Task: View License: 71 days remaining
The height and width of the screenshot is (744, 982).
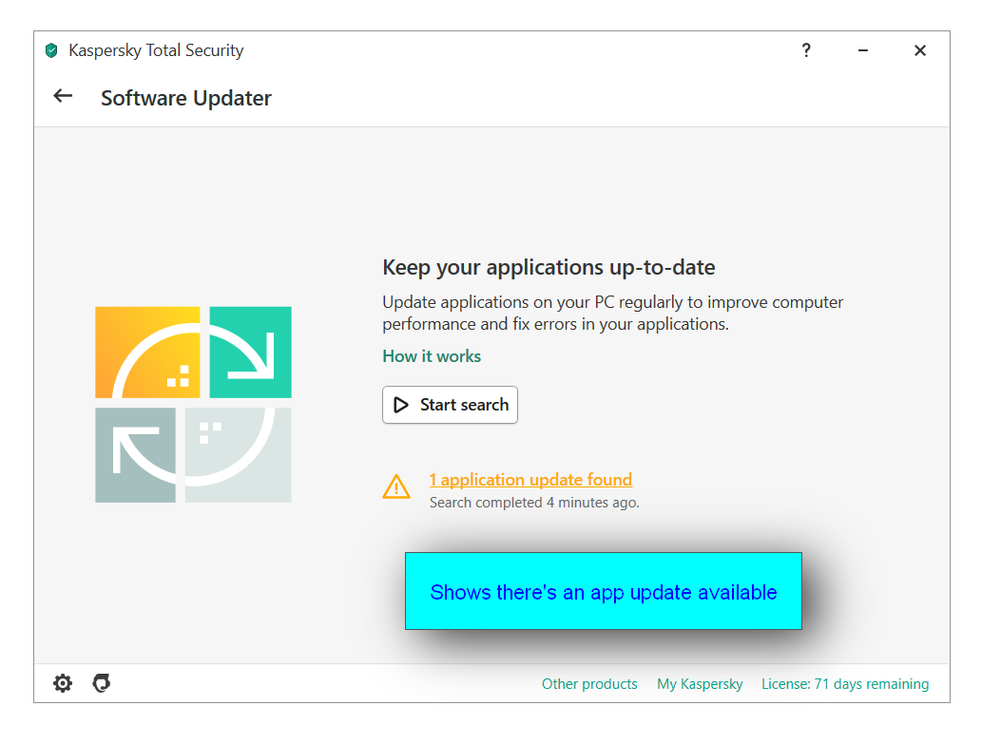Action: coord(845,684)
